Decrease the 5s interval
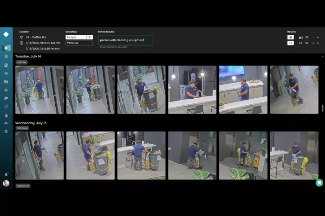The image size is (325, 216). click(313, 43)
